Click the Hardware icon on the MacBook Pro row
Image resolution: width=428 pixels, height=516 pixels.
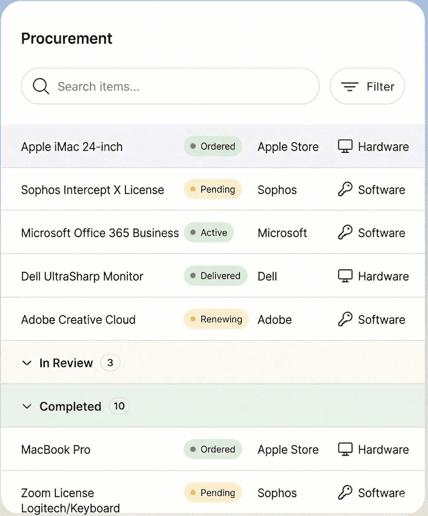[345, 449]
